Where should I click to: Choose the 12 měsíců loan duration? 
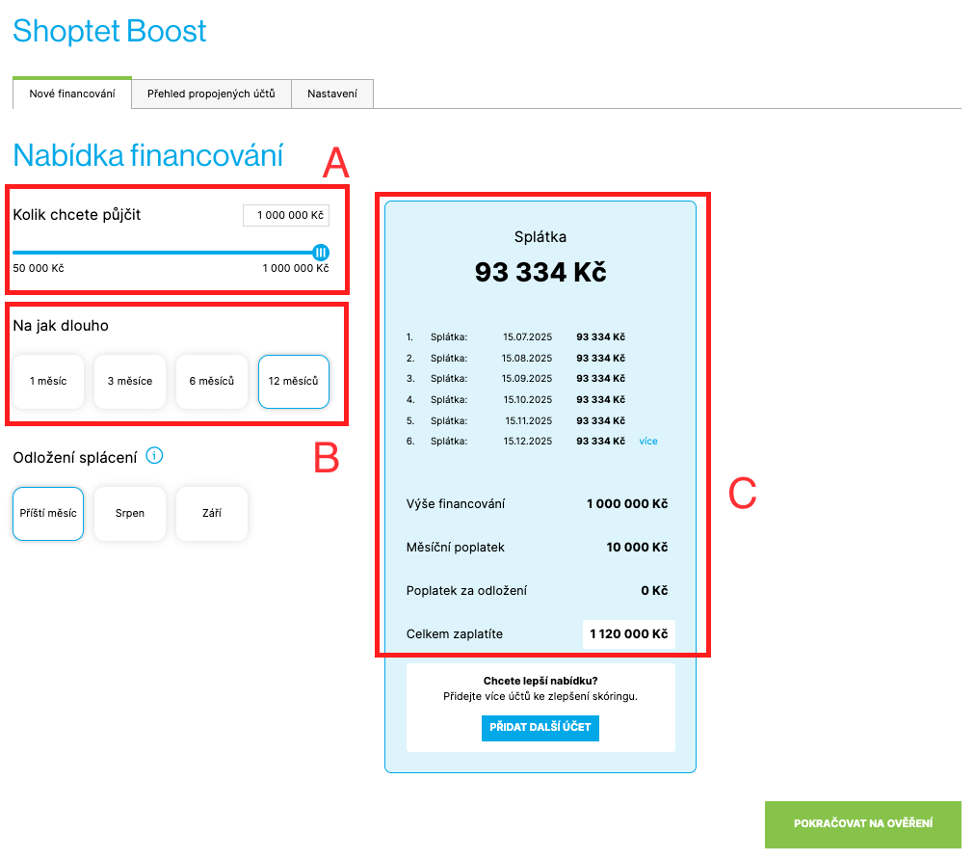click(294, 382)
